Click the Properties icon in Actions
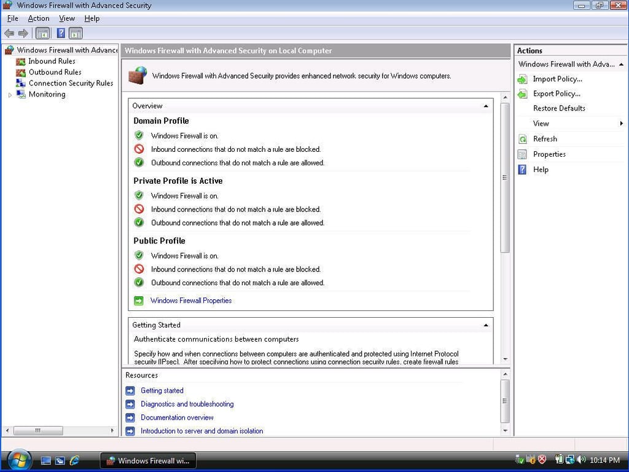 (522, 154)
